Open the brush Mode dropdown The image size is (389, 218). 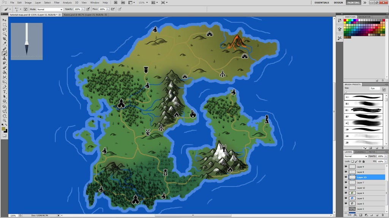50,9
